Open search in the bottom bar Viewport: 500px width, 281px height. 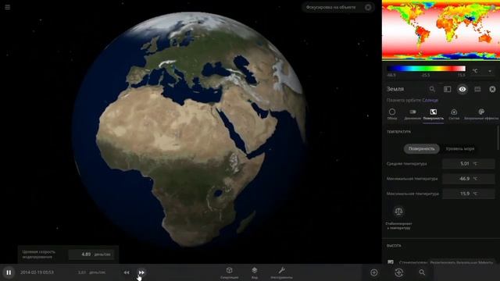tap(422, 272)
